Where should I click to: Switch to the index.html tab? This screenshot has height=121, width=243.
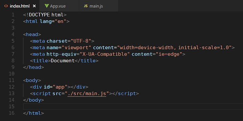click(x=20, y=6)
